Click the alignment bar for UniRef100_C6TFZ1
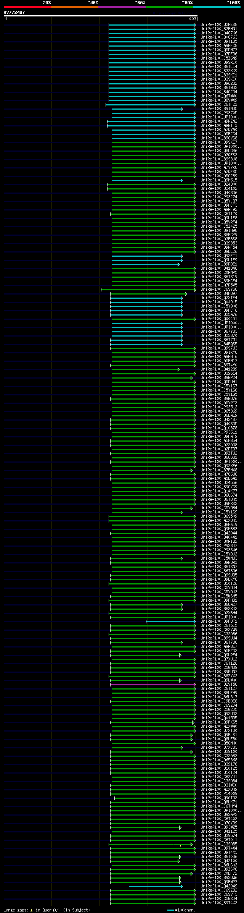Viewport: 244px width, 913px height. [151, 105]
